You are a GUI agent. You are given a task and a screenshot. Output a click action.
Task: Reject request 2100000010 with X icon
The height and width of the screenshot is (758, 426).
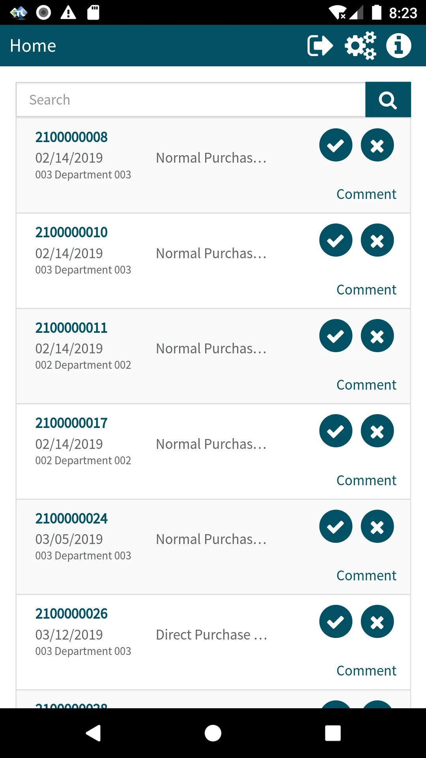(x=377, y=240)
